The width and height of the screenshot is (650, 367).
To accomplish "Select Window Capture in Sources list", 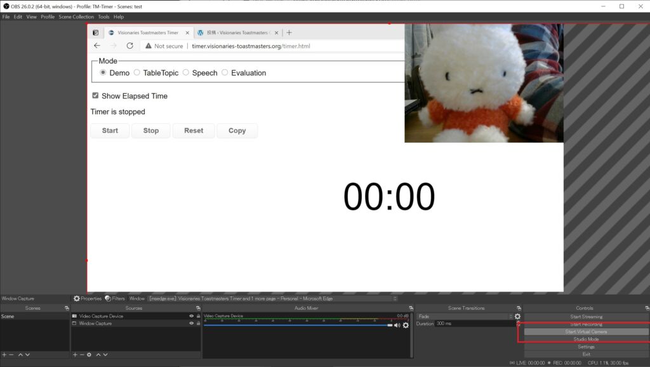I will point(95,323).
